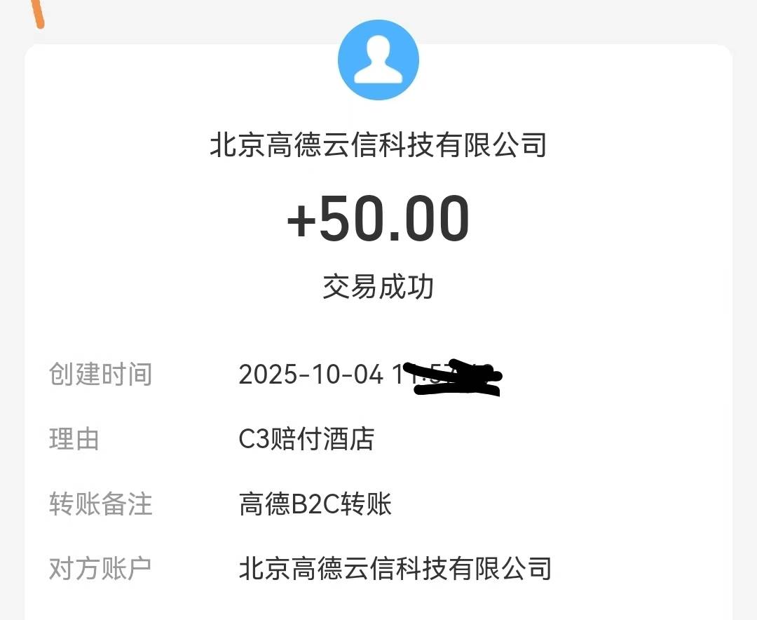Click the 对方账户 field label
Screen dimensions: 757x620
pyautogui.click(x=100, y=568)
